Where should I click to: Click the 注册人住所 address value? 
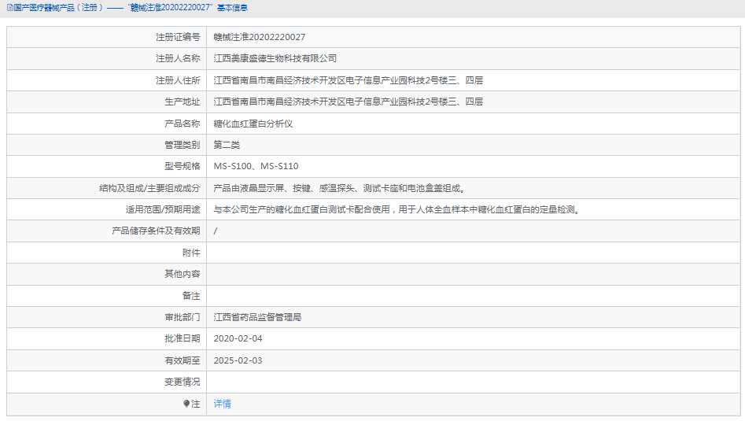click(x=348, y=80)
